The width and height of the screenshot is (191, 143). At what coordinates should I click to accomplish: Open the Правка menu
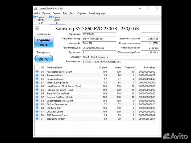coord(46,13)
